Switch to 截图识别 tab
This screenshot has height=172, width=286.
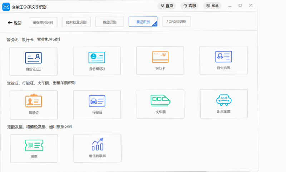tap(110, 22)
